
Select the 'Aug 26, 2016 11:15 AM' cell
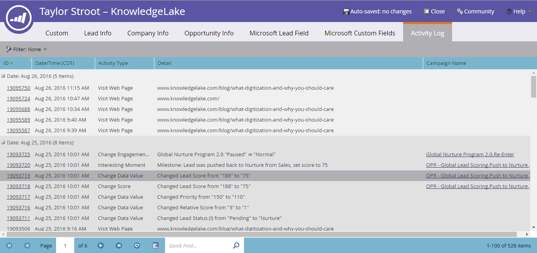(x=62, y=88)
